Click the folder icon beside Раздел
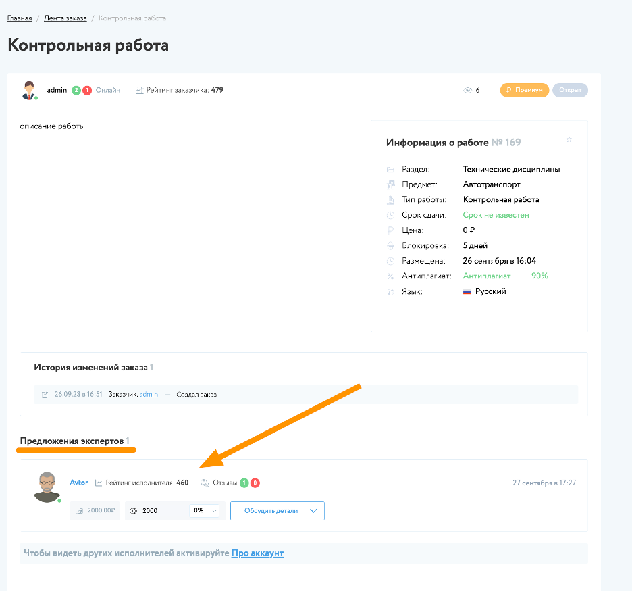Screen dimensions: 632x592 [390, 170]
